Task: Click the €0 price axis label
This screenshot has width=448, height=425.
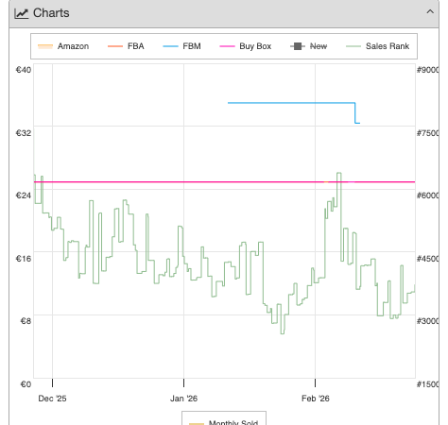Action: coord(26,384)
